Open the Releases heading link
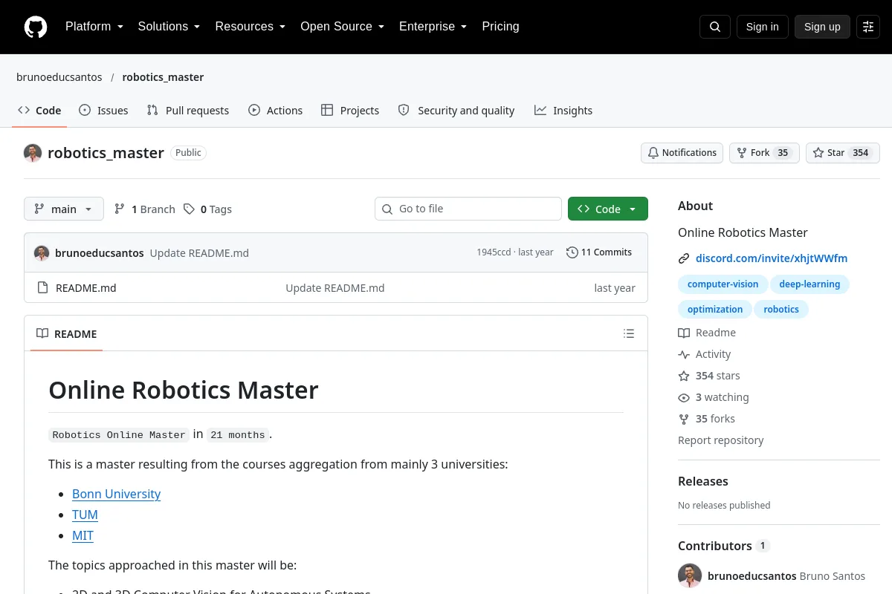 (703, 481)
